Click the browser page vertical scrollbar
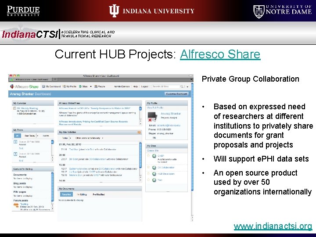This screenshot has height=237, width=316. click(192, 137)
